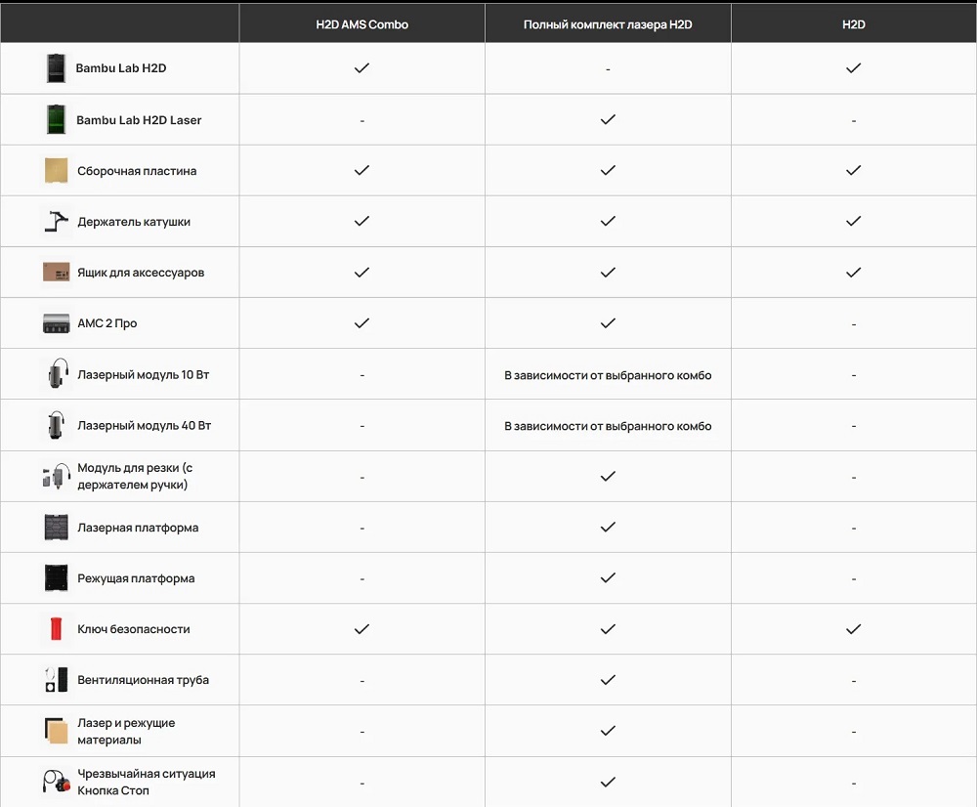Select the H2D AMS Combo column header

[361, 24]
